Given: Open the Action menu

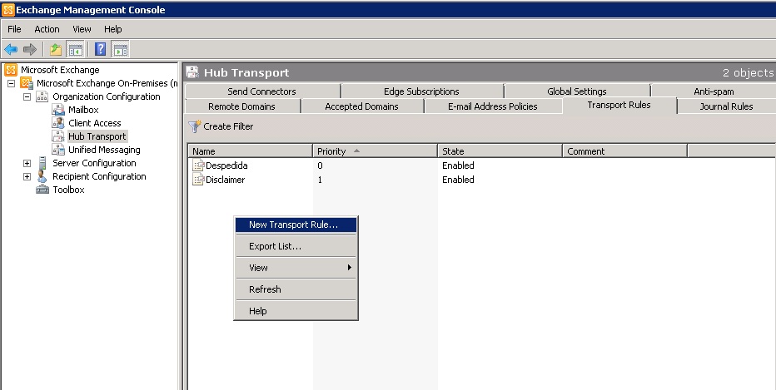Looking at the screenshot, I should tap(47, 29).
